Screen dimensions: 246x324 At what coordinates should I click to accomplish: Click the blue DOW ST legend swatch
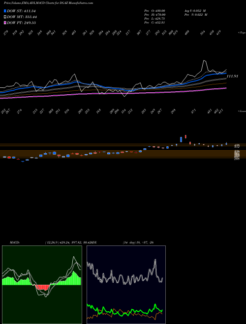tap(5, 11)
